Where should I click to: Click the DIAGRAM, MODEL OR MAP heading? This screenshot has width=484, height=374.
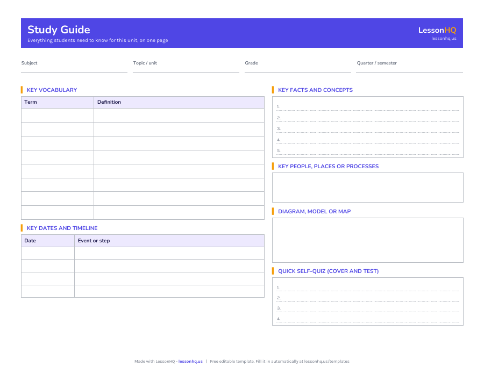314,212
